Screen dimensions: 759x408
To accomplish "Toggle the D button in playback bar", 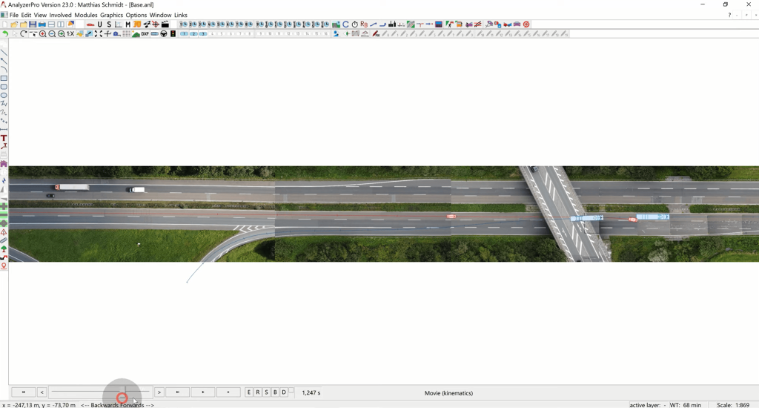I will coord(284,392).
